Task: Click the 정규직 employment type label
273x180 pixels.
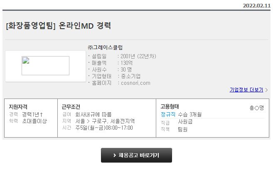Action: [168, 114]
